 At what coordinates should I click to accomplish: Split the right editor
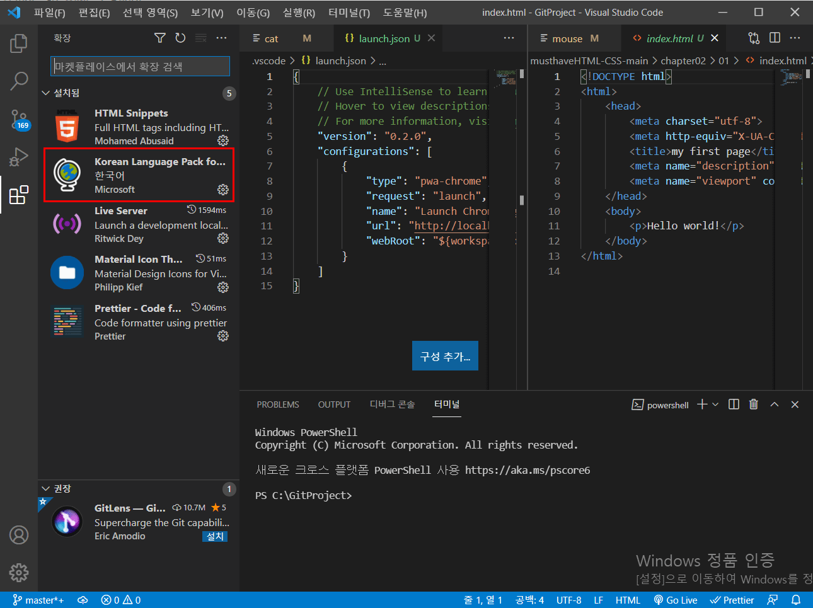coord(775,38)
